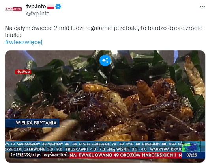Open the tvp.info display name link

coord(36,6)
